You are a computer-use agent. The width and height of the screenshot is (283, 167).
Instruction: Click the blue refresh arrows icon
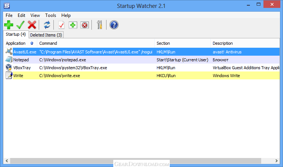point(47,25)
